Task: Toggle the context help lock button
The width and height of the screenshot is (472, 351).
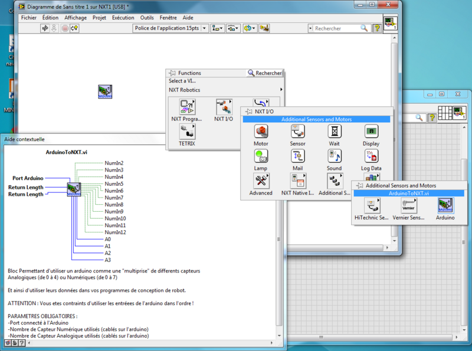Action: click(x=16, y=343)
